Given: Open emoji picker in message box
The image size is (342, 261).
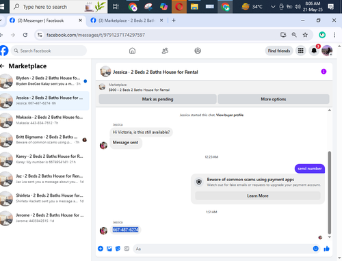Looking at the screenshot, I should click(315, 249).
